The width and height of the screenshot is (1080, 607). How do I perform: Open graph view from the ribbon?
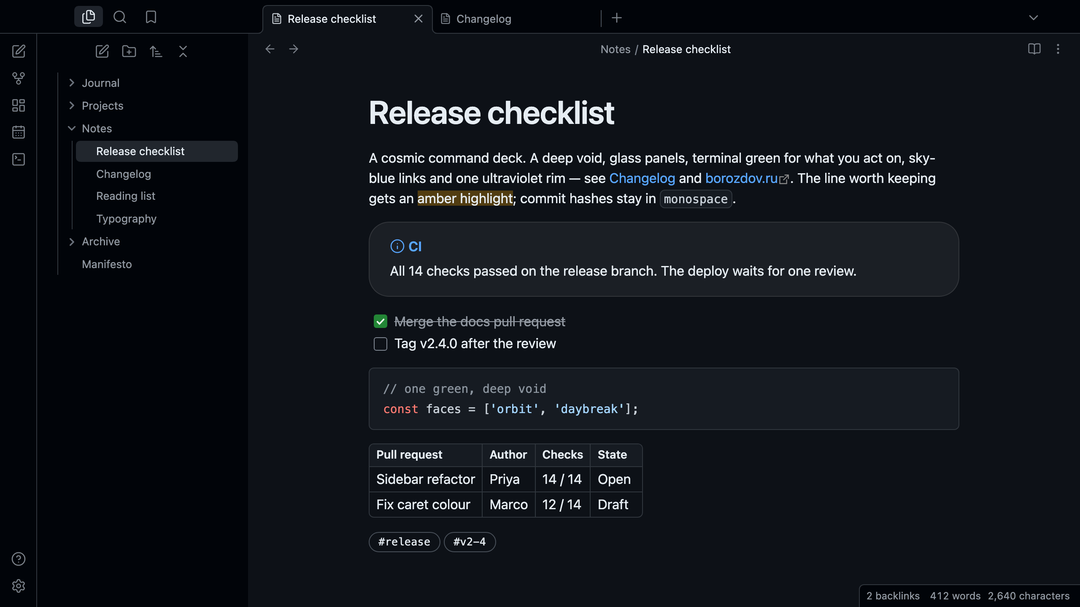pos(19,78)
